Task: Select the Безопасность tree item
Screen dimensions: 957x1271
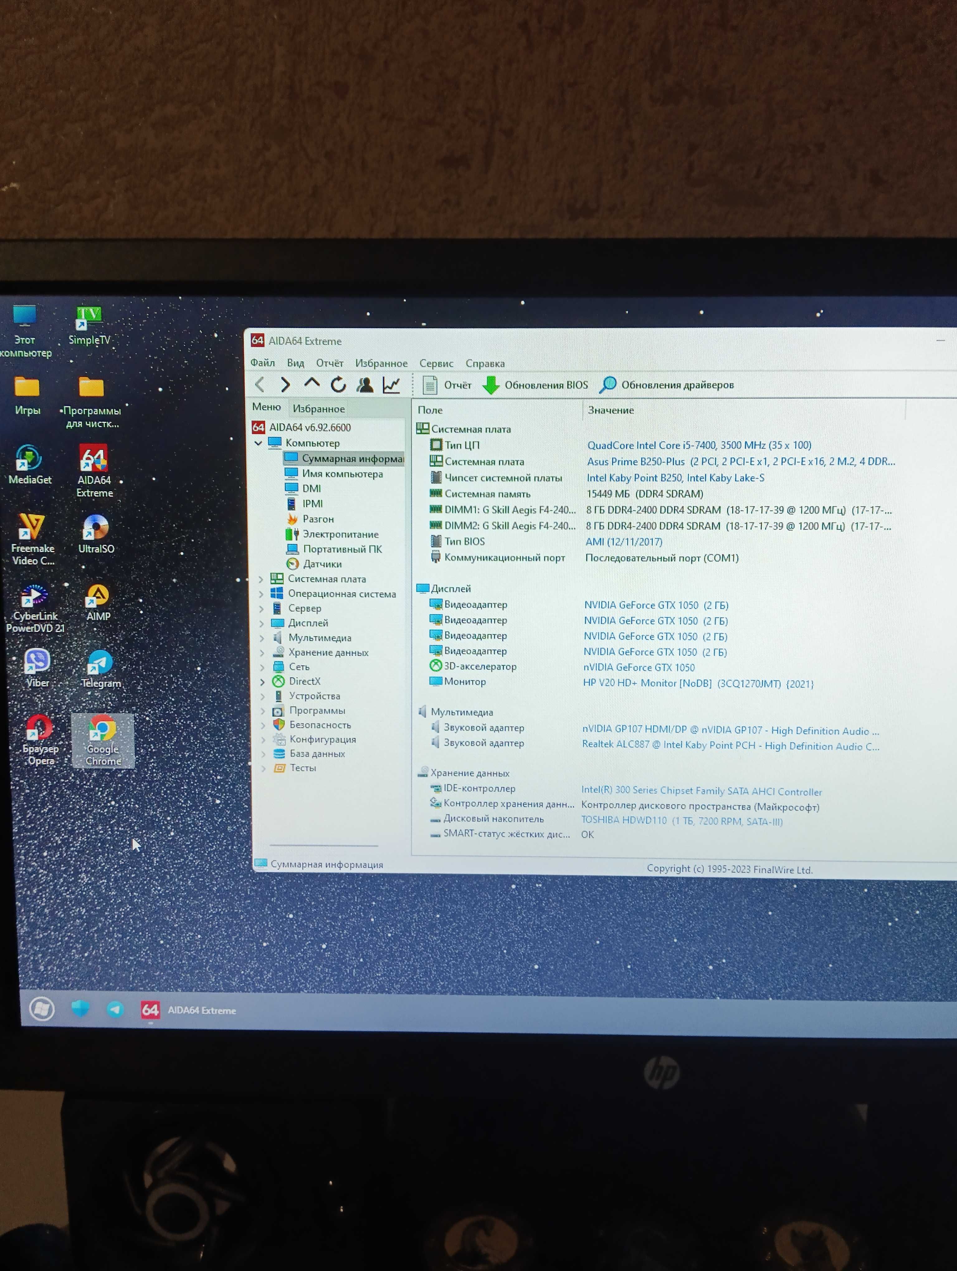Action: (x=312, y=725)
